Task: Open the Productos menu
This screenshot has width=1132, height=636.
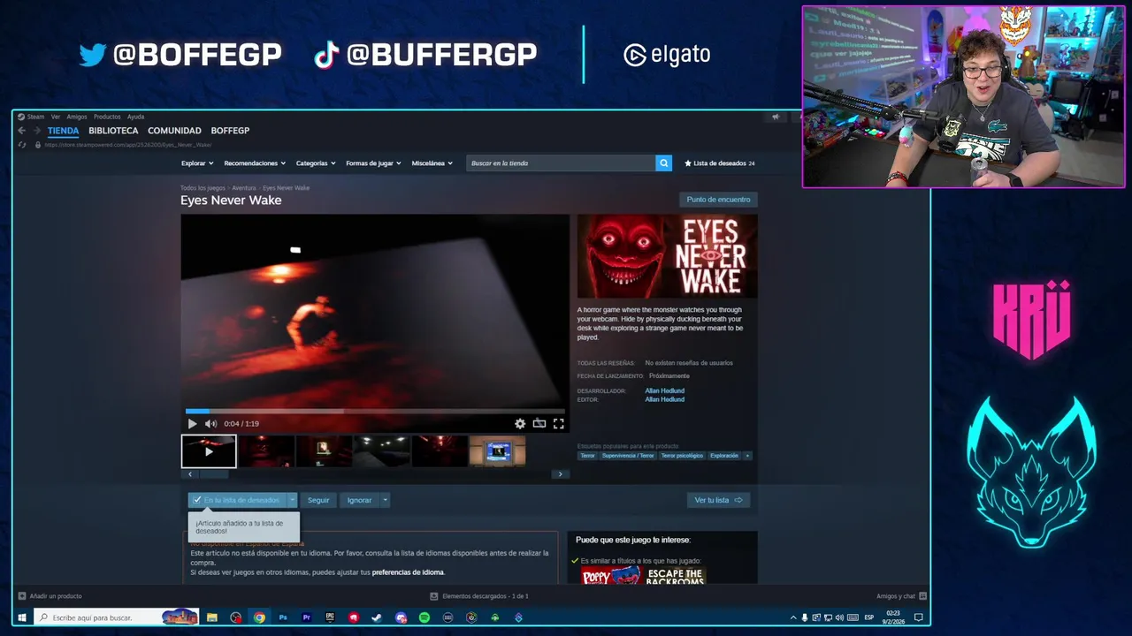Action: click(x=107, y=117)
